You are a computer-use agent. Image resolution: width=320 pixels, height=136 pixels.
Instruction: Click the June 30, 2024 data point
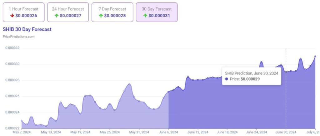pyautogui.click(x=286, y=72)
